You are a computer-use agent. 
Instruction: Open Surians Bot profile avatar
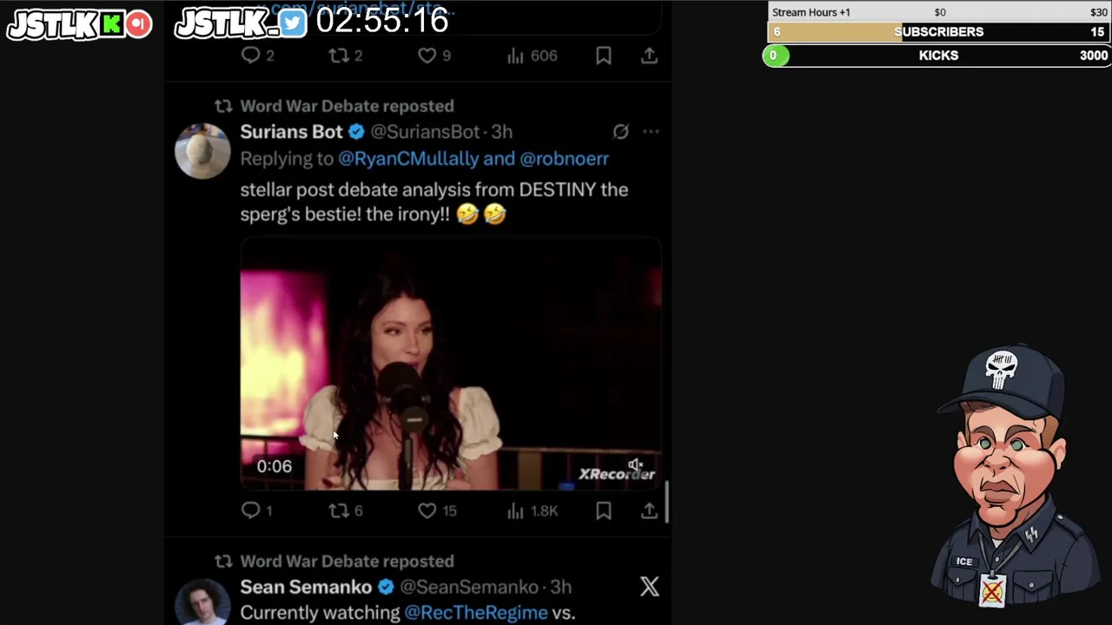click(202, 150)
